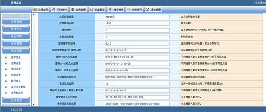This screenshot has width=266, height=112.
Task: Click the 享受21-30代见点金额 input field
Action: pyautogui.click(x=137, y=70)
